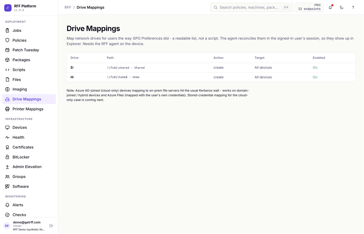Select the S: drive row label
This screenshot has height=234, width=364.
(72, 68)
